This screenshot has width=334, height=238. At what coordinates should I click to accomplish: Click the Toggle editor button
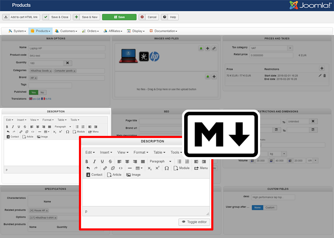point(194,222)
